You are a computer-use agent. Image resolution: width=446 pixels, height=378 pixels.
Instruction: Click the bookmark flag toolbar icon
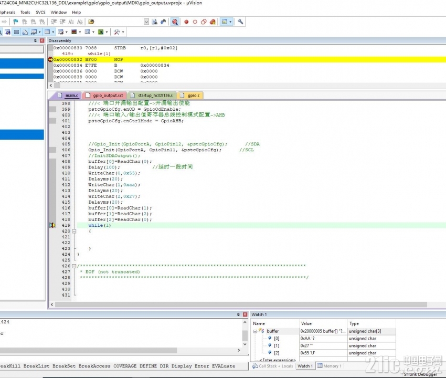pyautogui.click(x=16, y=22)
